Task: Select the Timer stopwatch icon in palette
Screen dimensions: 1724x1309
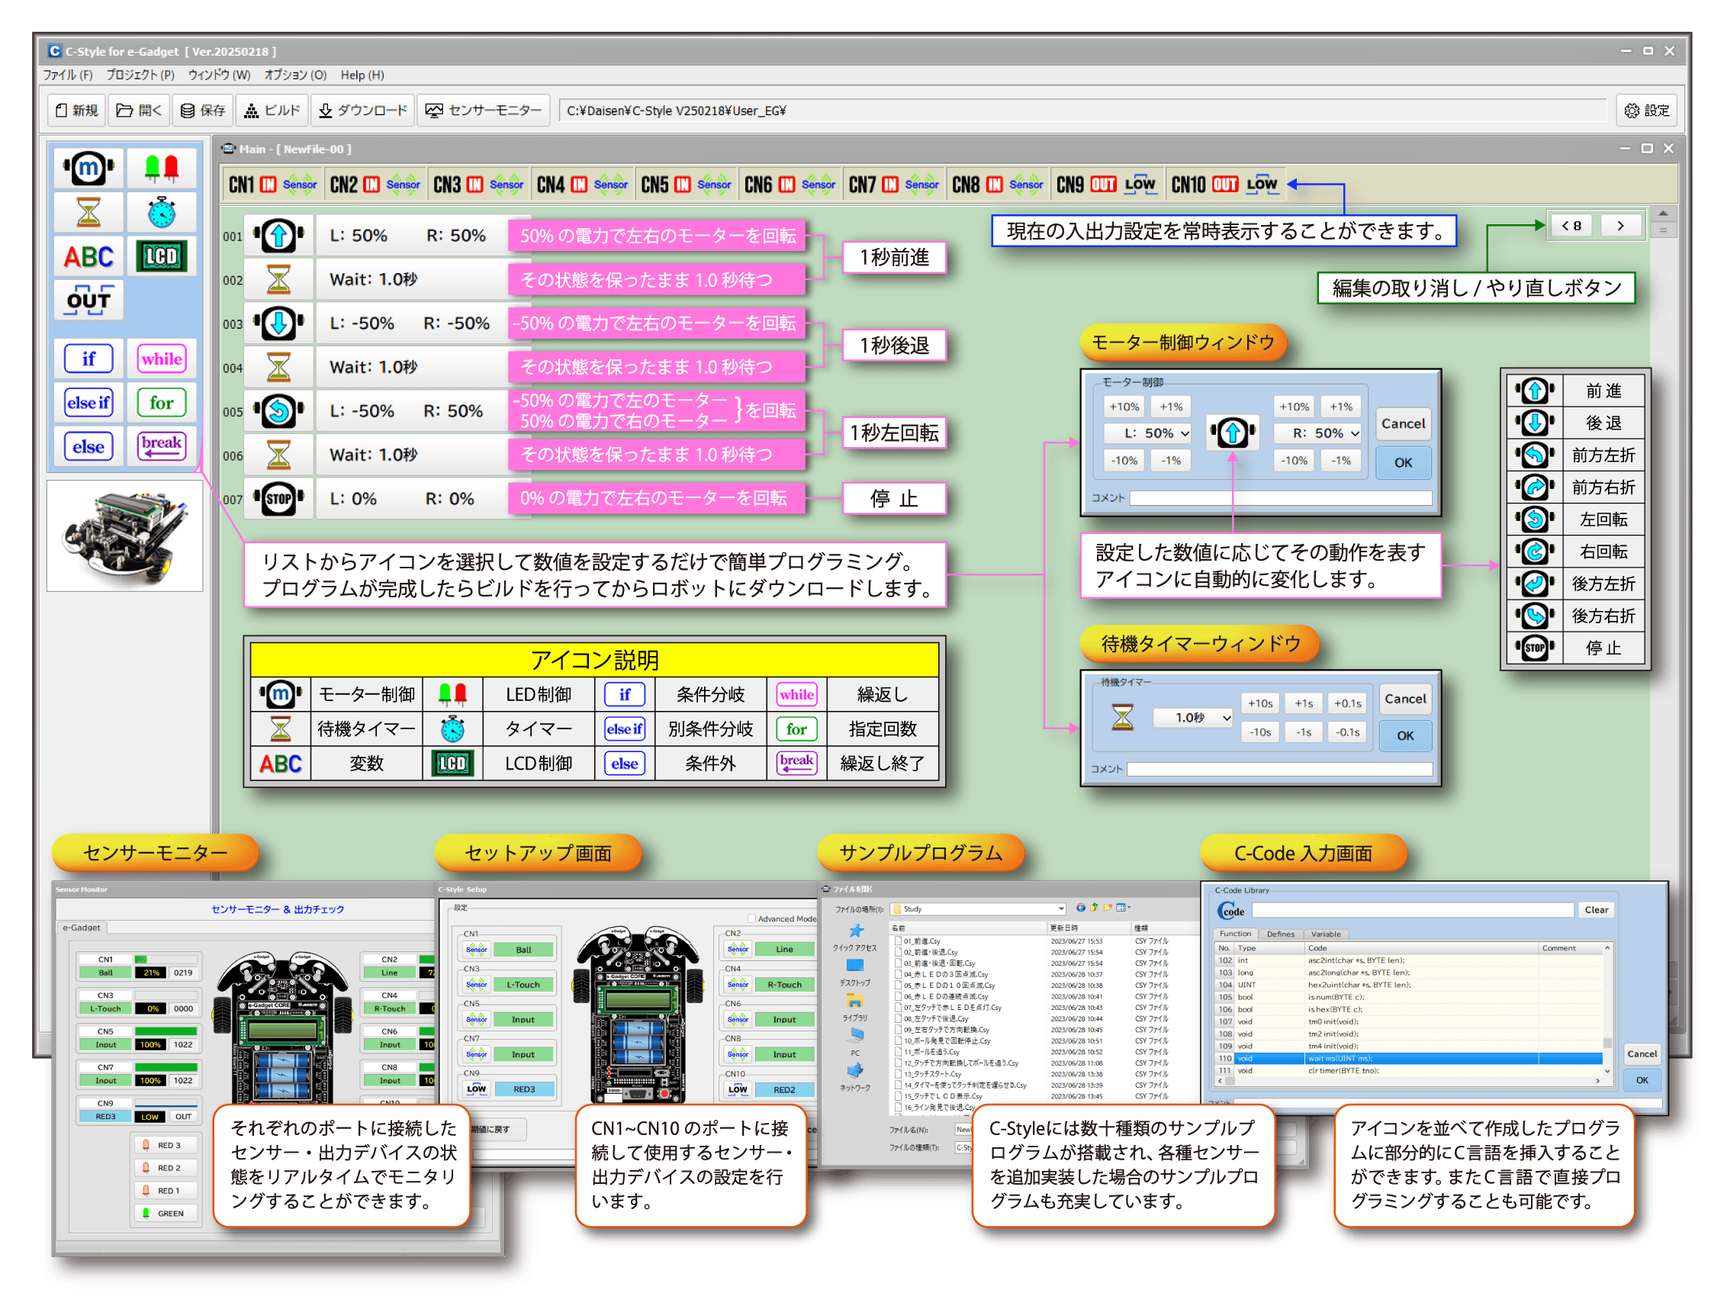Action: coord(161,211)
